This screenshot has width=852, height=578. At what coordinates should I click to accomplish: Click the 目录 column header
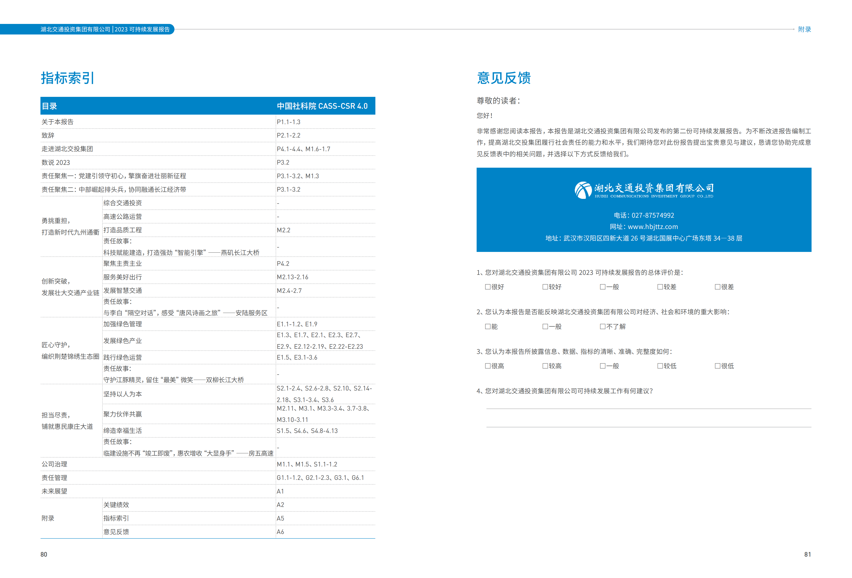[49, 106]
